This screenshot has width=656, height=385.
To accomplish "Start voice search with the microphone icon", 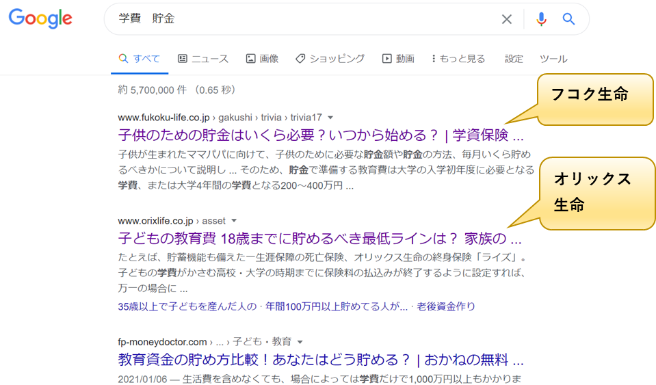I will pos(541,19).
